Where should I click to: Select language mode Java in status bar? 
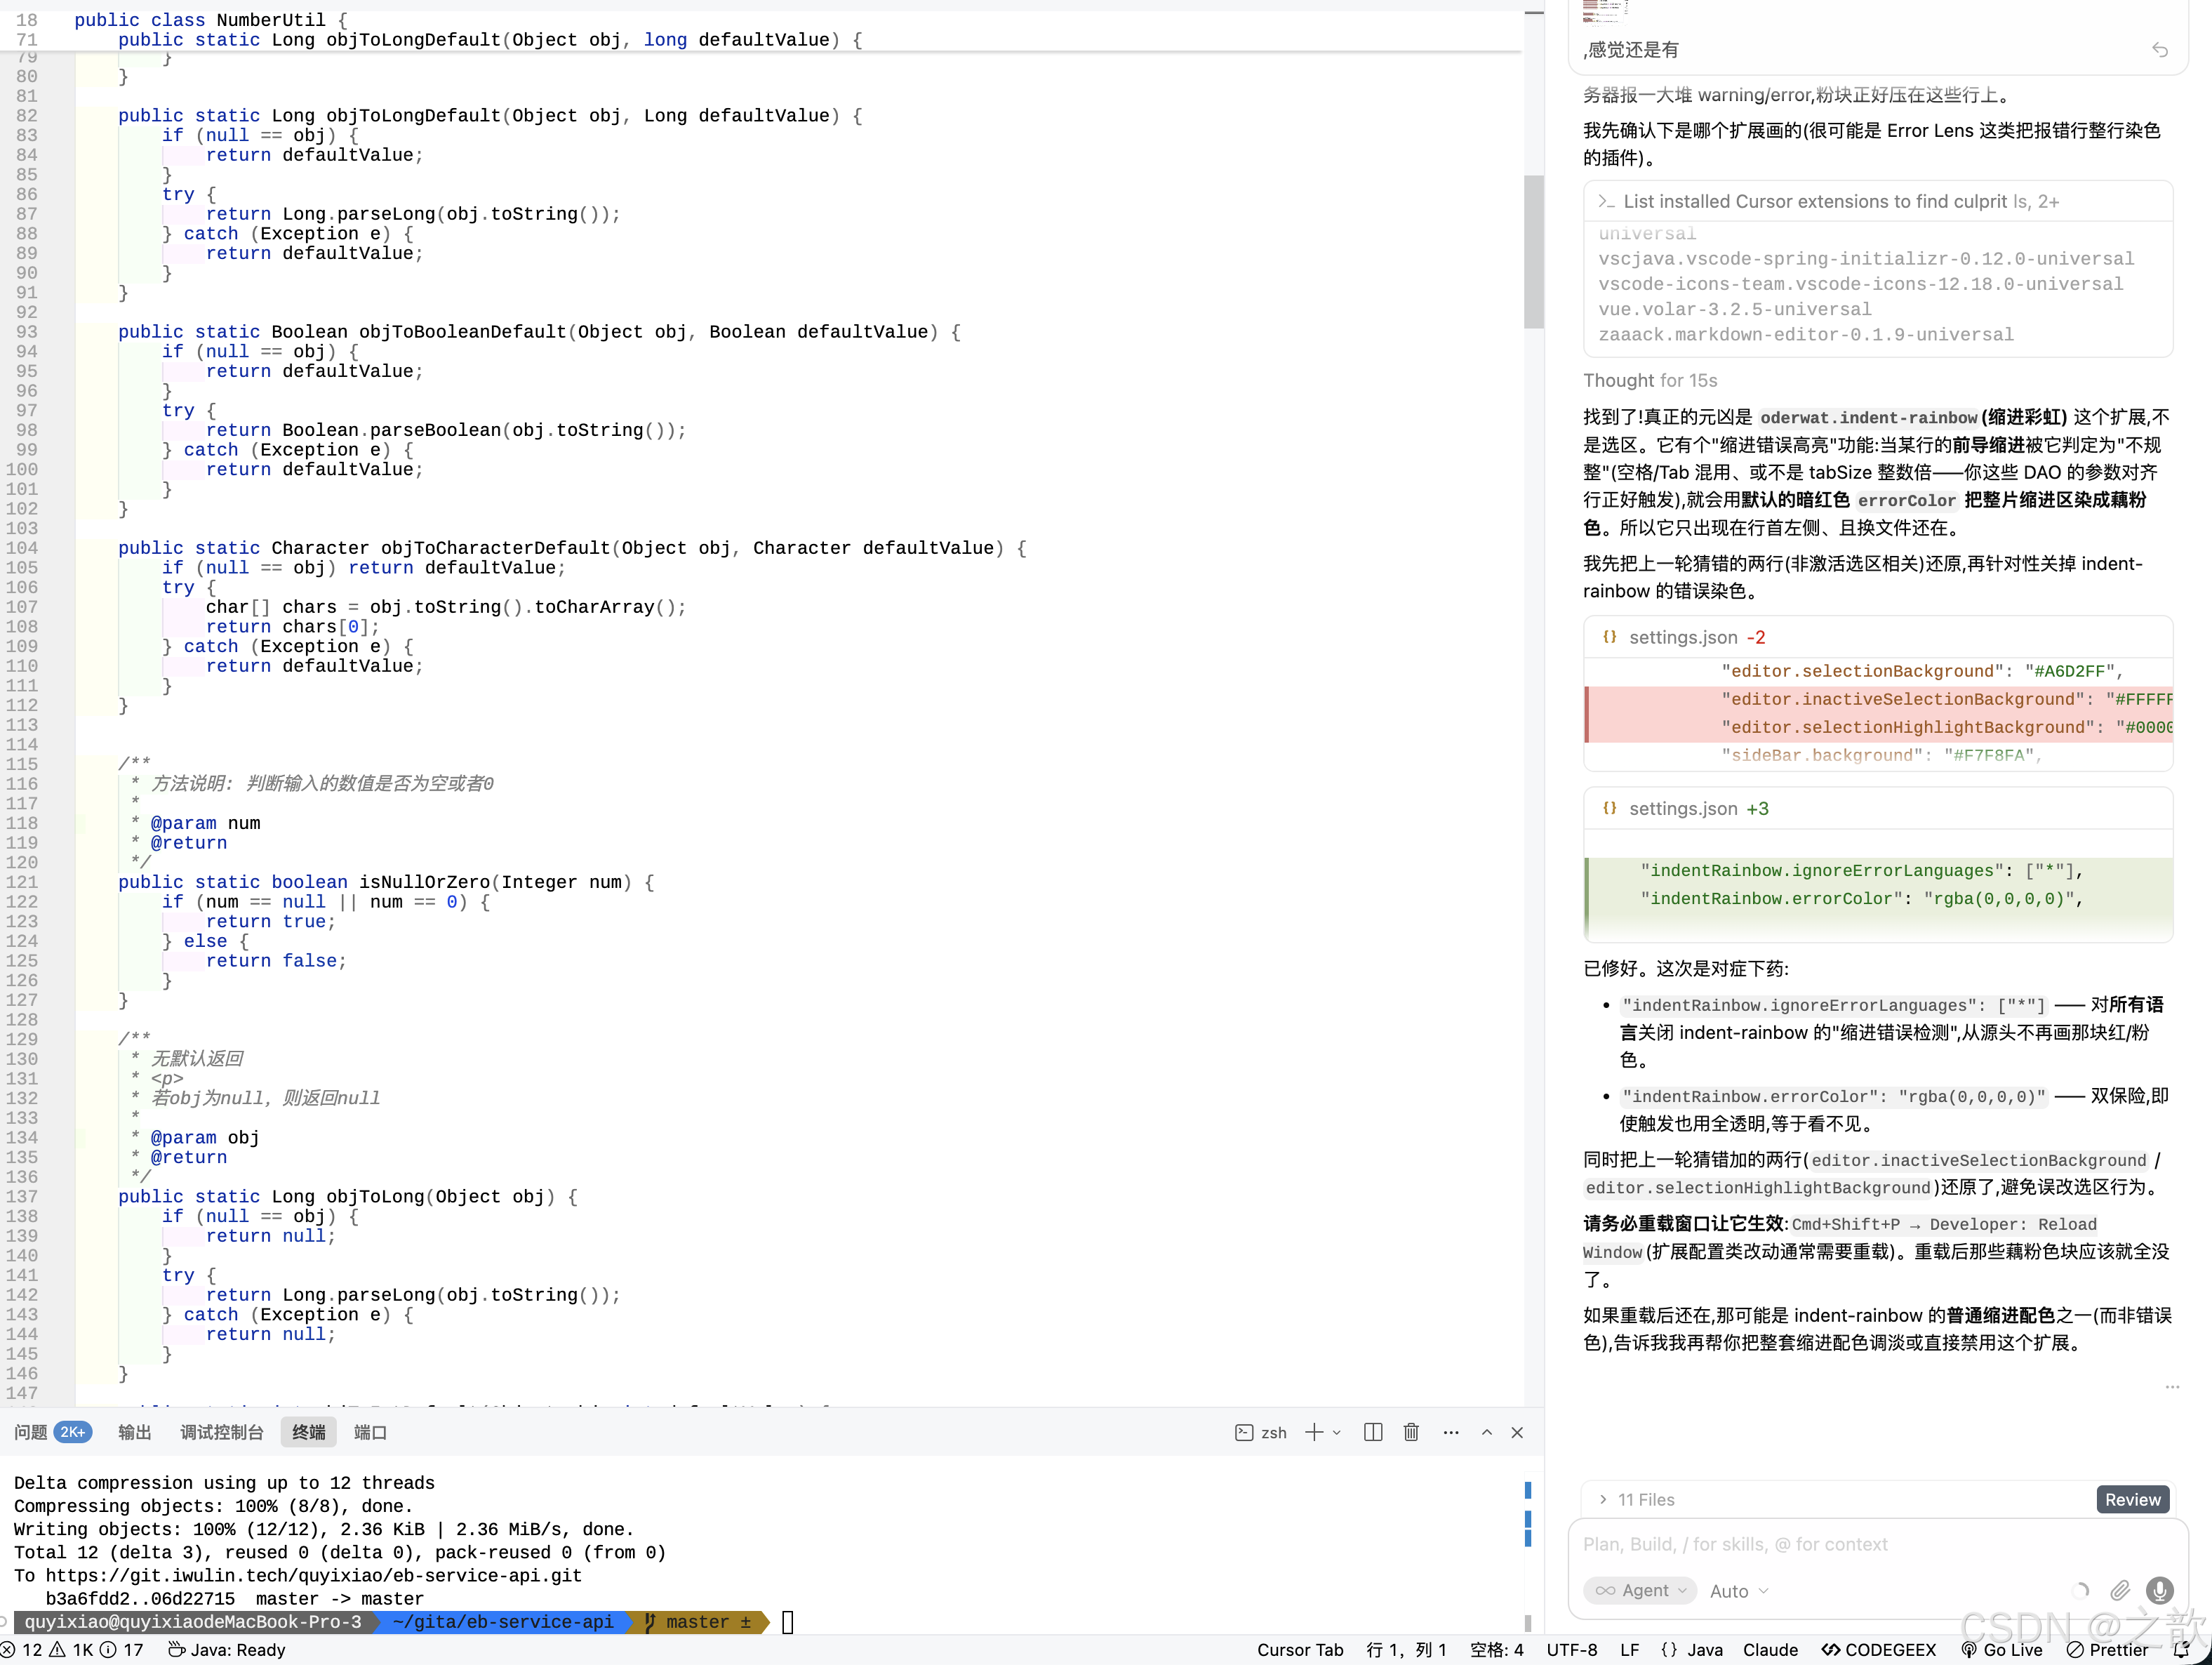[1704, 1649]
